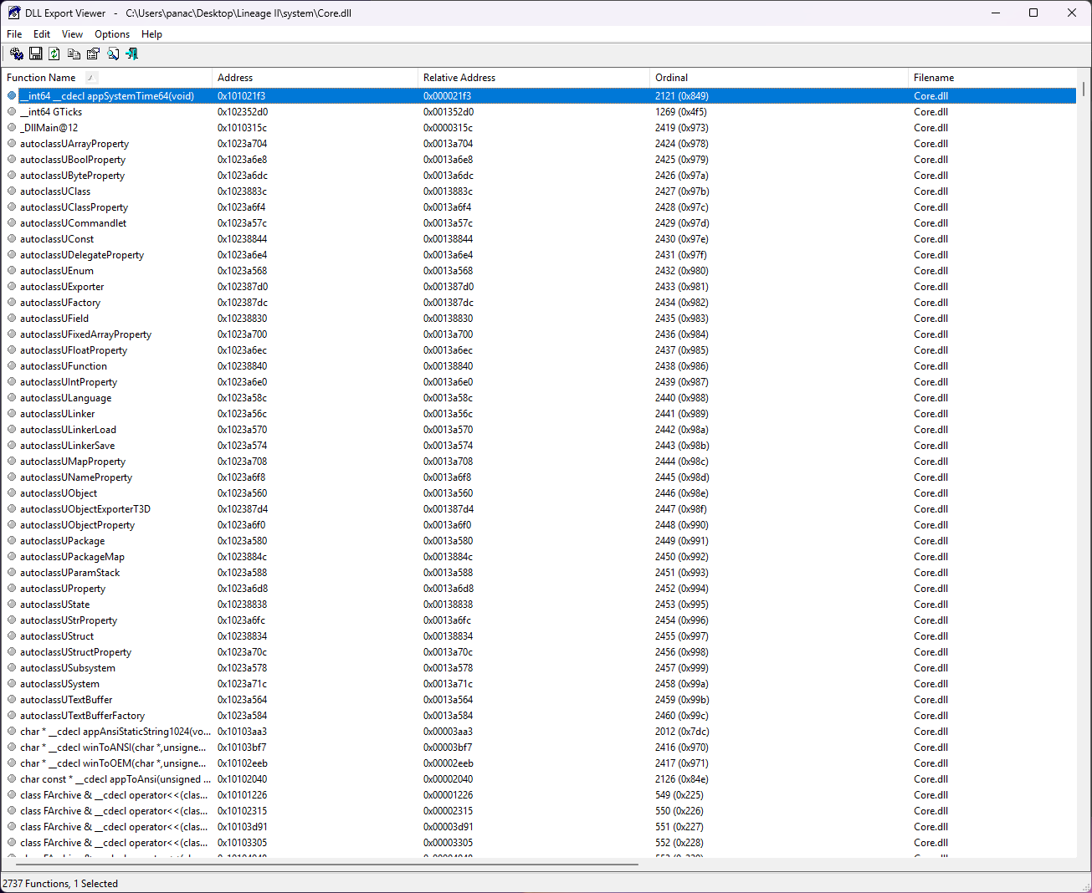Select the _DllMain@12 row
1092x893 pixels.
click(49, 128)
